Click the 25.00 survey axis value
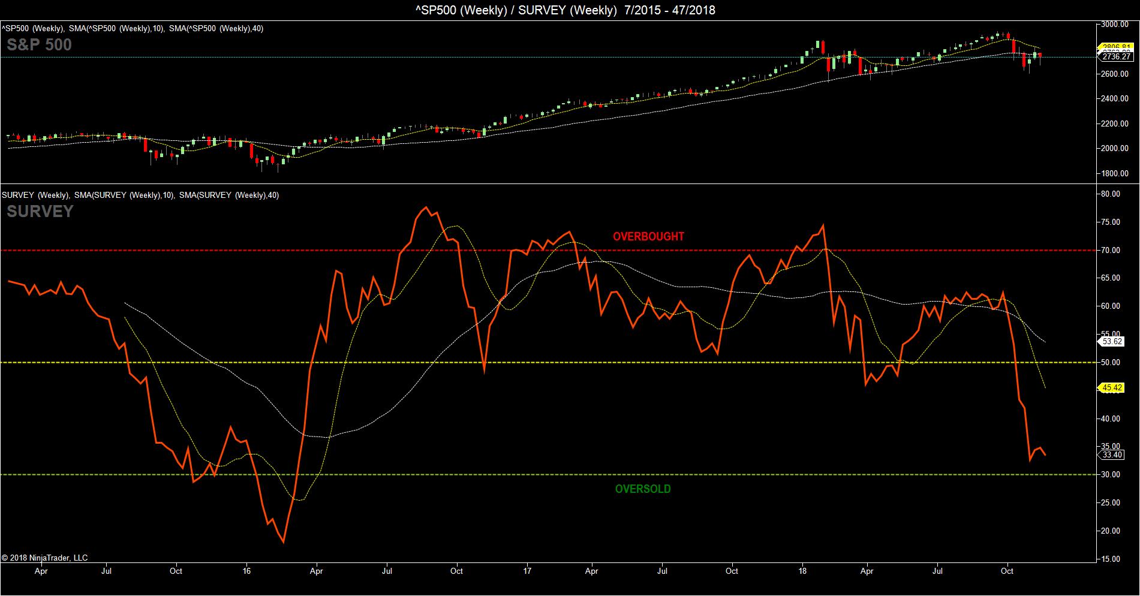This screenshot has height=596, width=1140. click(1111, 502)
